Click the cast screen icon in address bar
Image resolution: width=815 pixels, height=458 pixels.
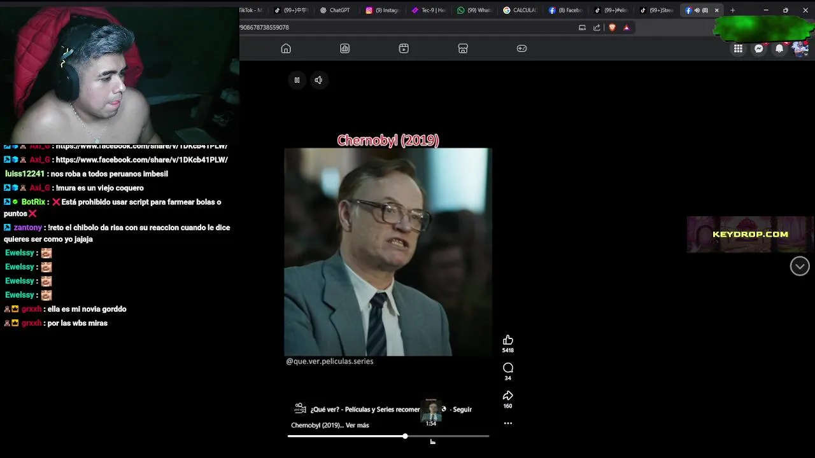582,27
